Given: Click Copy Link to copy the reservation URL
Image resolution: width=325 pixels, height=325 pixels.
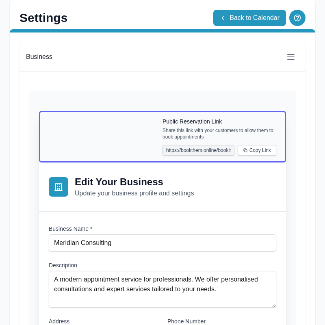Looking at the screenshot, I should point(257,150).
